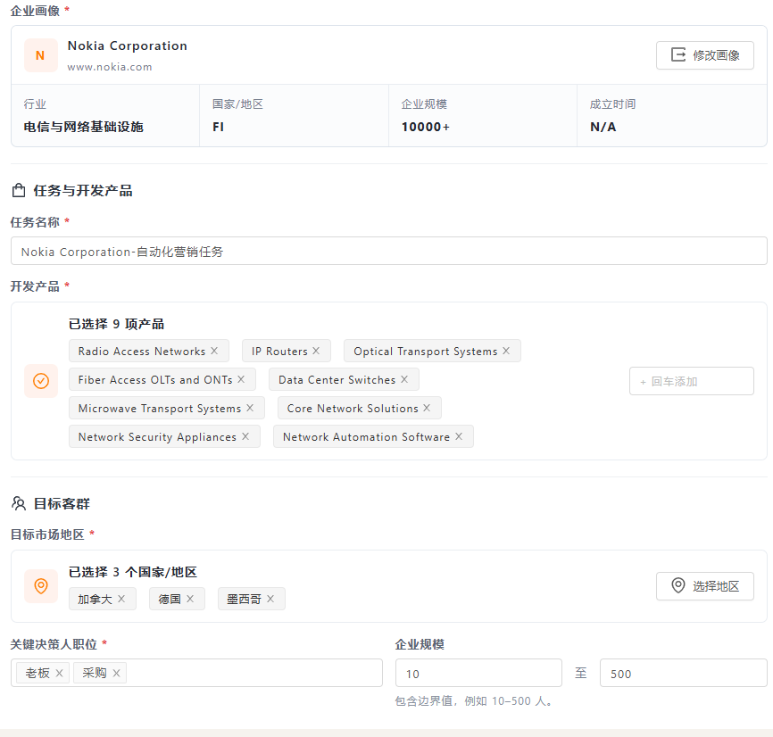Image resolution: width=773 pixels, height=737 pixels.
Task: Click the Radio Access Networks tag label
Action: pyautogui.click(x=142, y=352)
